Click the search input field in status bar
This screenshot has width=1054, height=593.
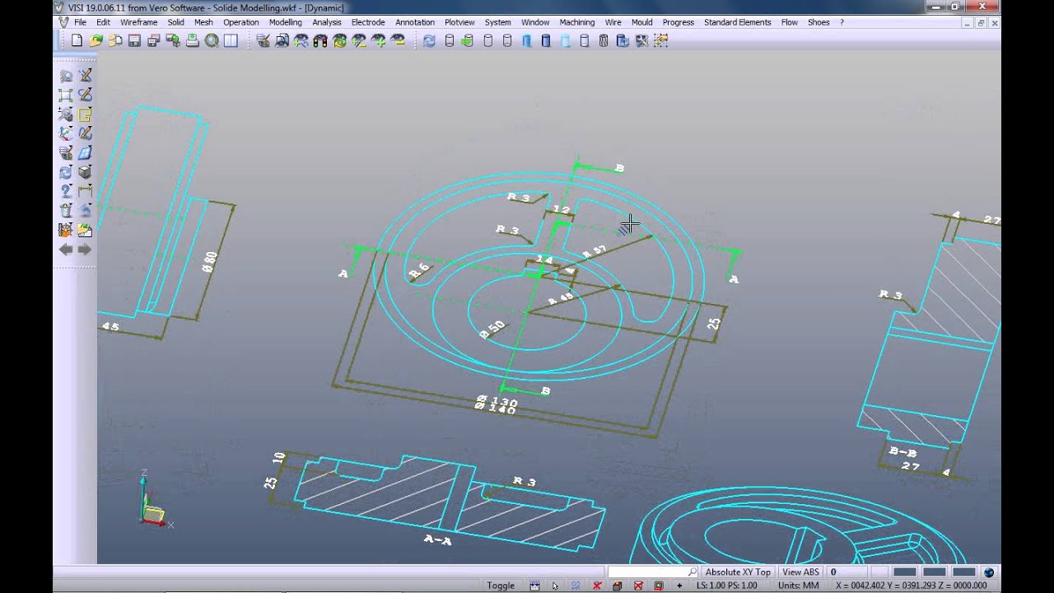coord(653,572)
